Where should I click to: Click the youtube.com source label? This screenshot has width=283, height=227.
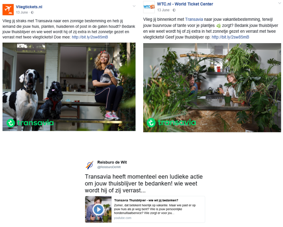coord(122,218)
